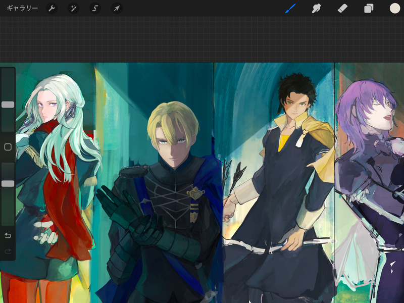The image size is (404, 303).
Task: Open the active color picker circle
Action: pyautogui.click(x=395, y=8)
